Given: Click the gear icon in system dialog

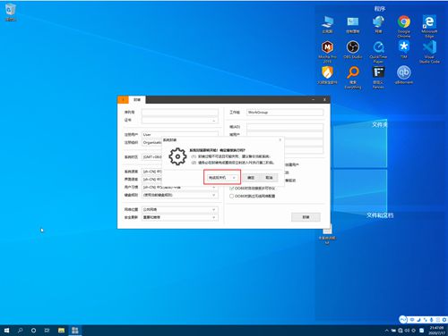Looking at the screenshot, I should [x=177, y=156].
